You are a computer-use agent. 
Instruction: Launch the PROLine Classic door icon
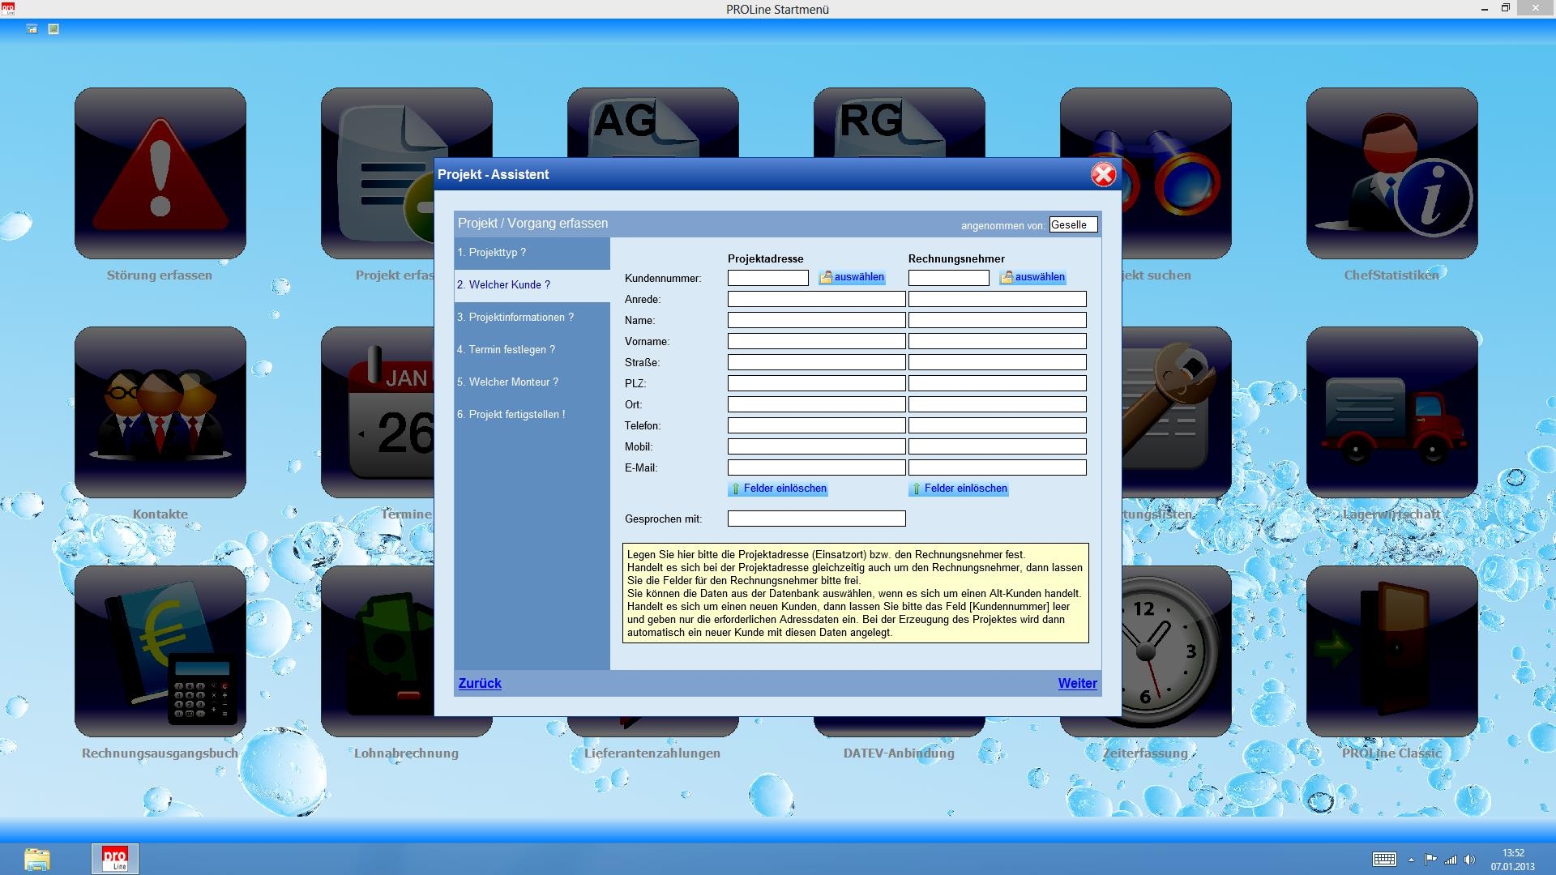[x=1391, y=651]
